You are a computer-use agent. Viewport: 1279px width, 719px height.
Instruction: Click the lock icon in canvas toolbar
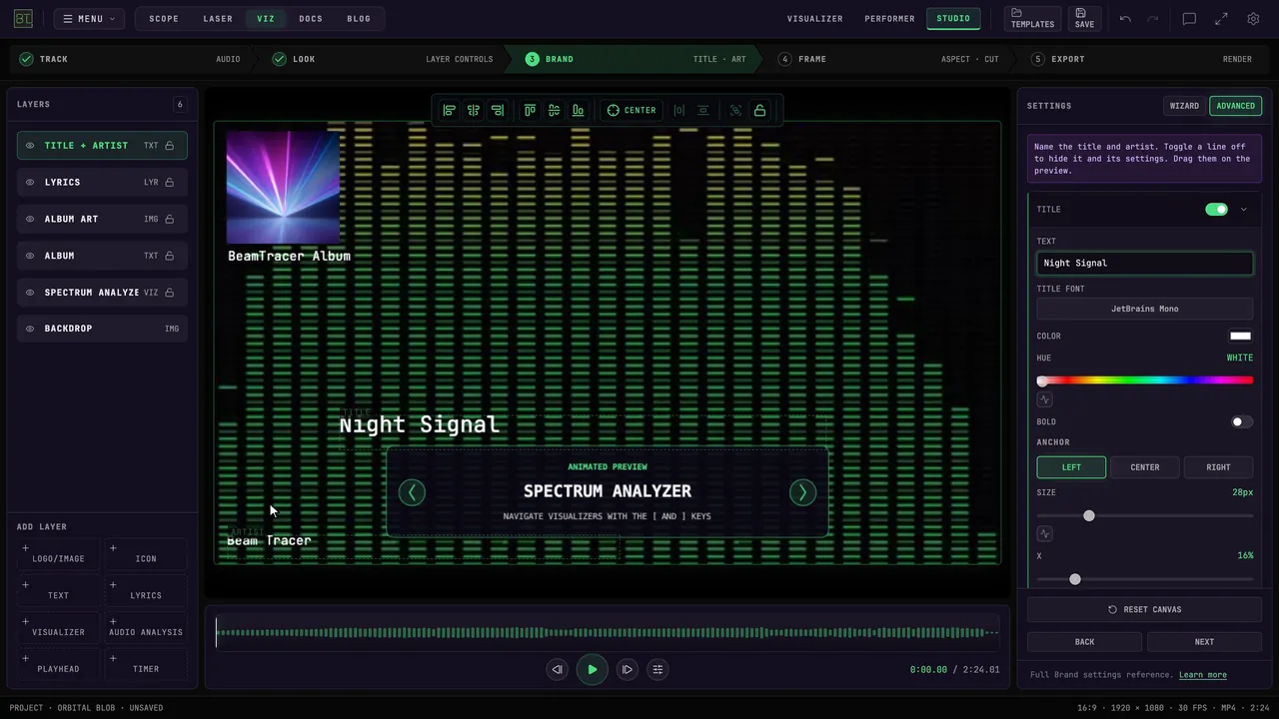pos(760,110)
